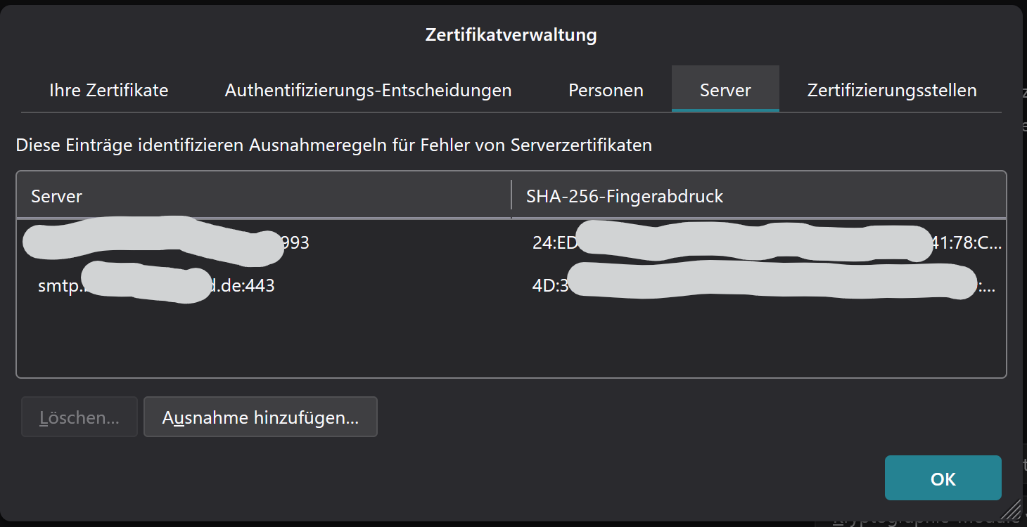The height and width of the screenshot is (527, 1027).
Task: Click the description text about Ausnahmeregeln
Action: [x=333, y=145]
